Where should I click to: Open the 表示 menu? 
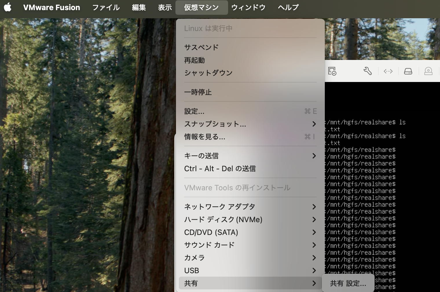(165, 7)
